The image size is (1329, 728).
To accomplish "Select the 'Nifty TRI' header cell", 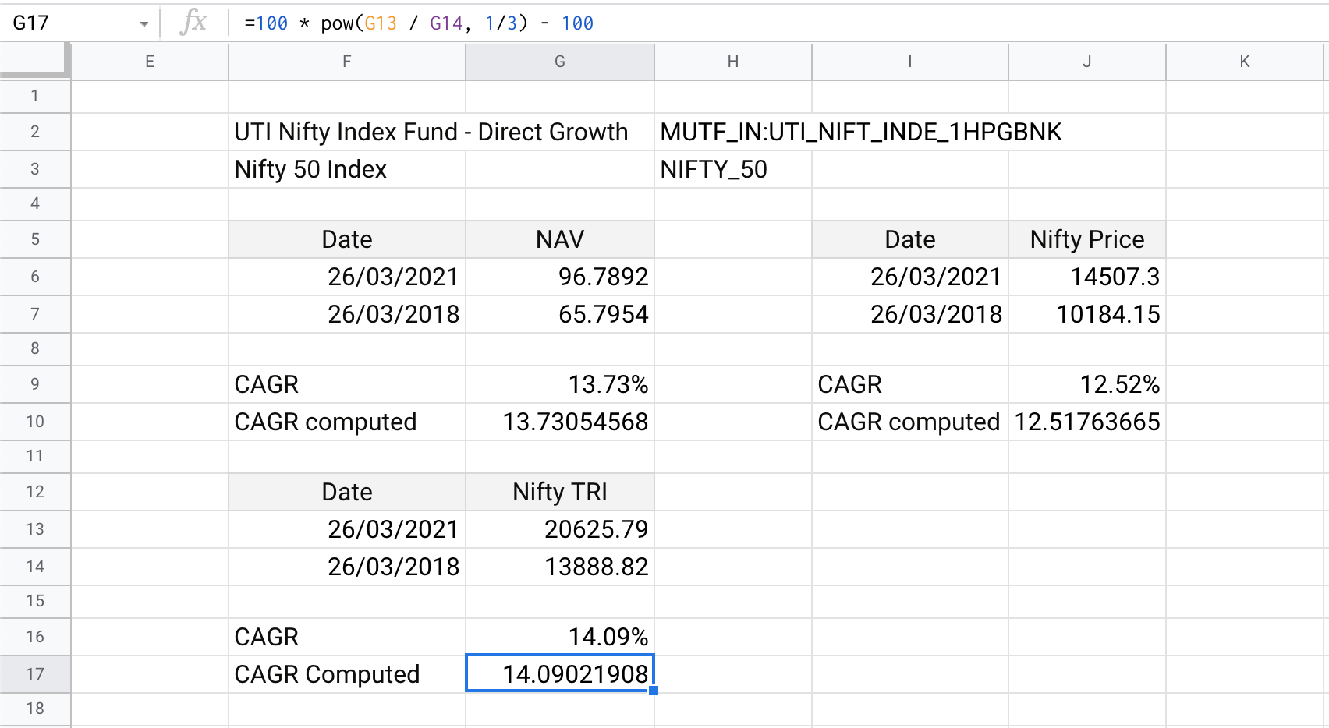I will click(560, 492).
